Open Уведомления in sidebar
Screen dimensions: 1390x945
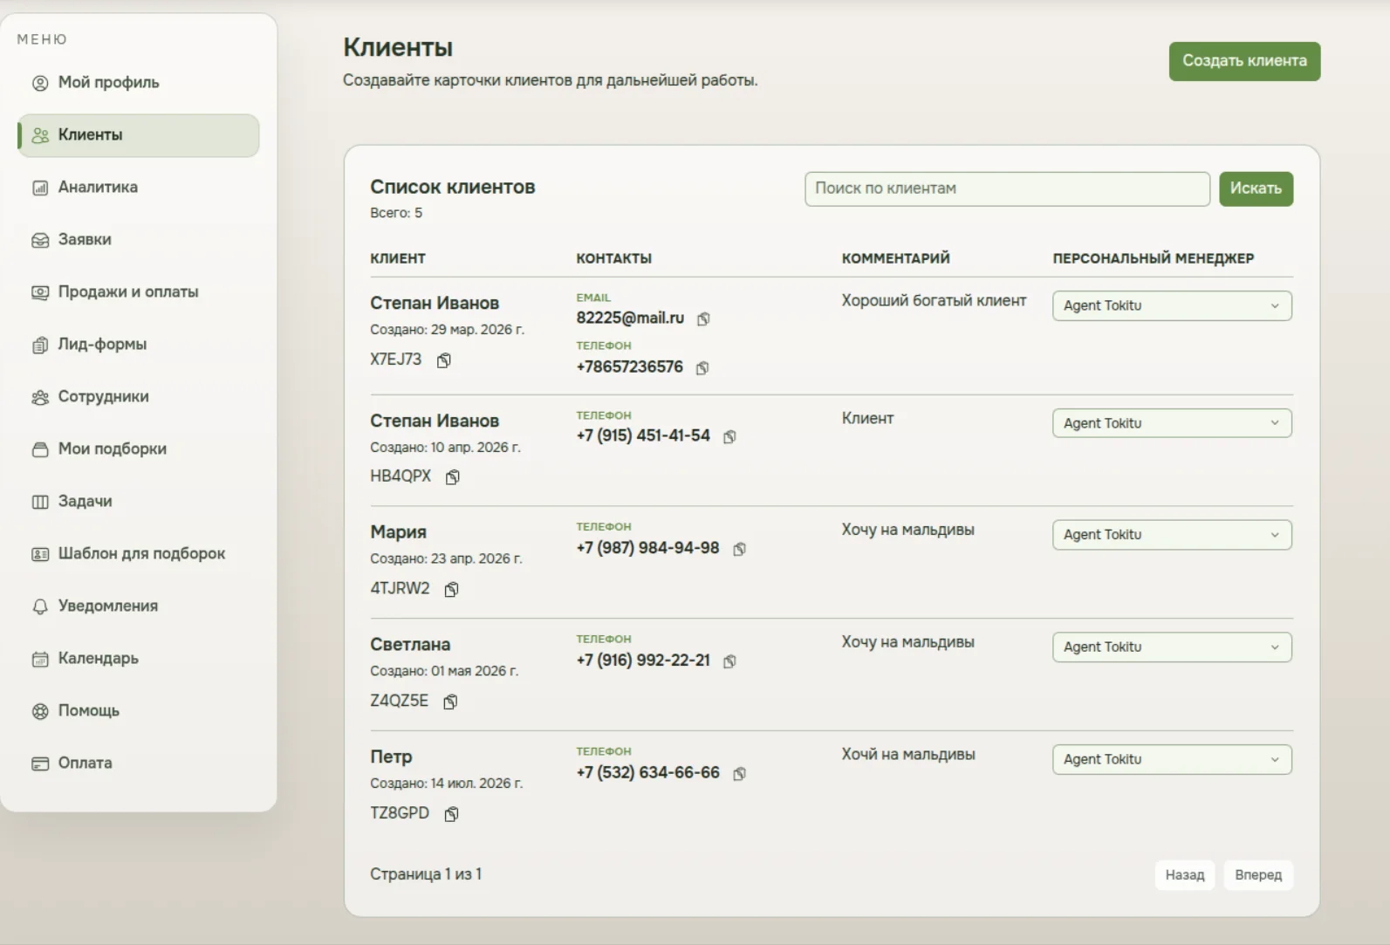click(x=139, y=606)
